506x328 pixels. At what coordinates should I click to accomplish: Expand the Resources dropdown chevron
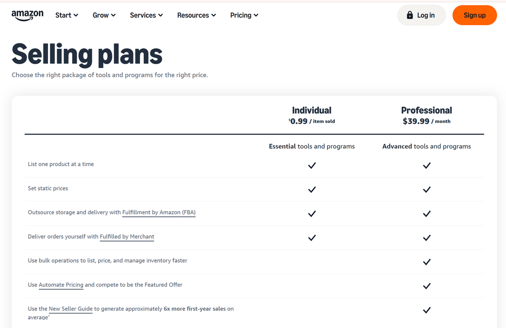pyautogui.click(x=213, y=16)
